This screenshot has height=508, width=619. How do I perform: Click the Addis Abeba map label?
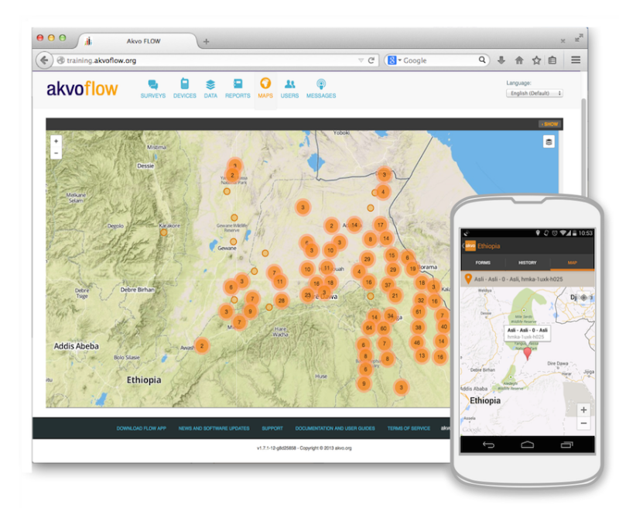[x=76, y=346]
